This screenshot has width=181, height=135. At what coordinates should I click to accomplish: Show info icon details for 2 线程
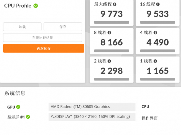click(109, 61)
